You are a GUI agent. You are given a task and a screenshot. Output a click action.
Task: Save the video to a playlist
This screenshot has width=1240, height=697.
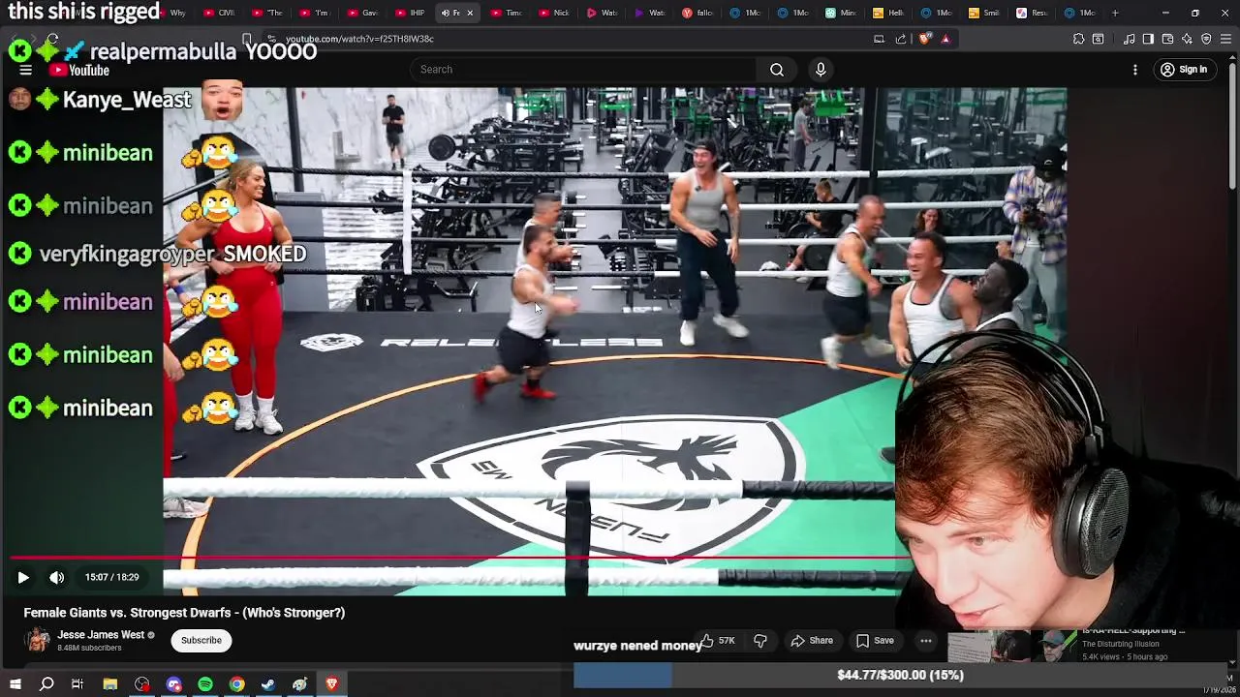[x=875, y=641]
